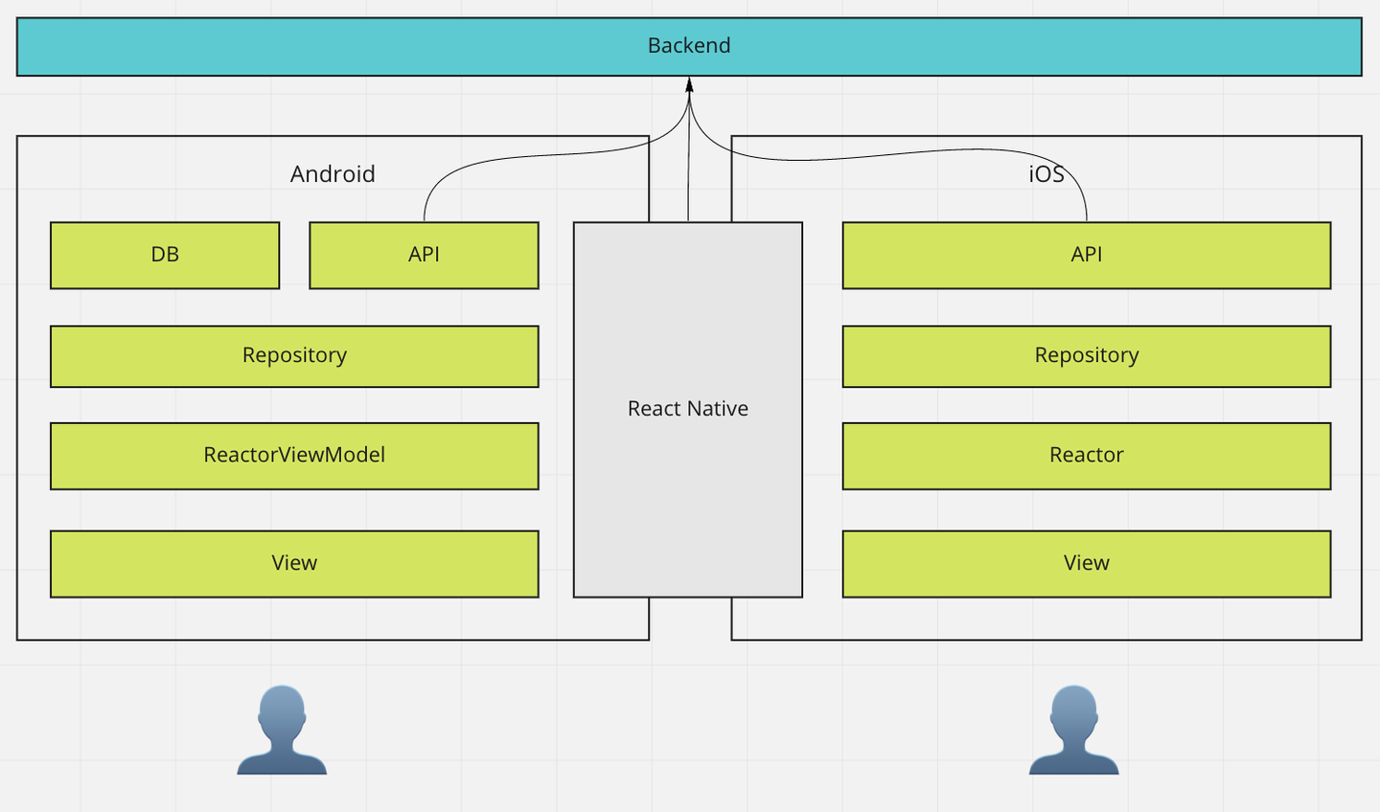Click the "iOS" container title
The width and height of the screenshot is (1380, 812).
1046,174
